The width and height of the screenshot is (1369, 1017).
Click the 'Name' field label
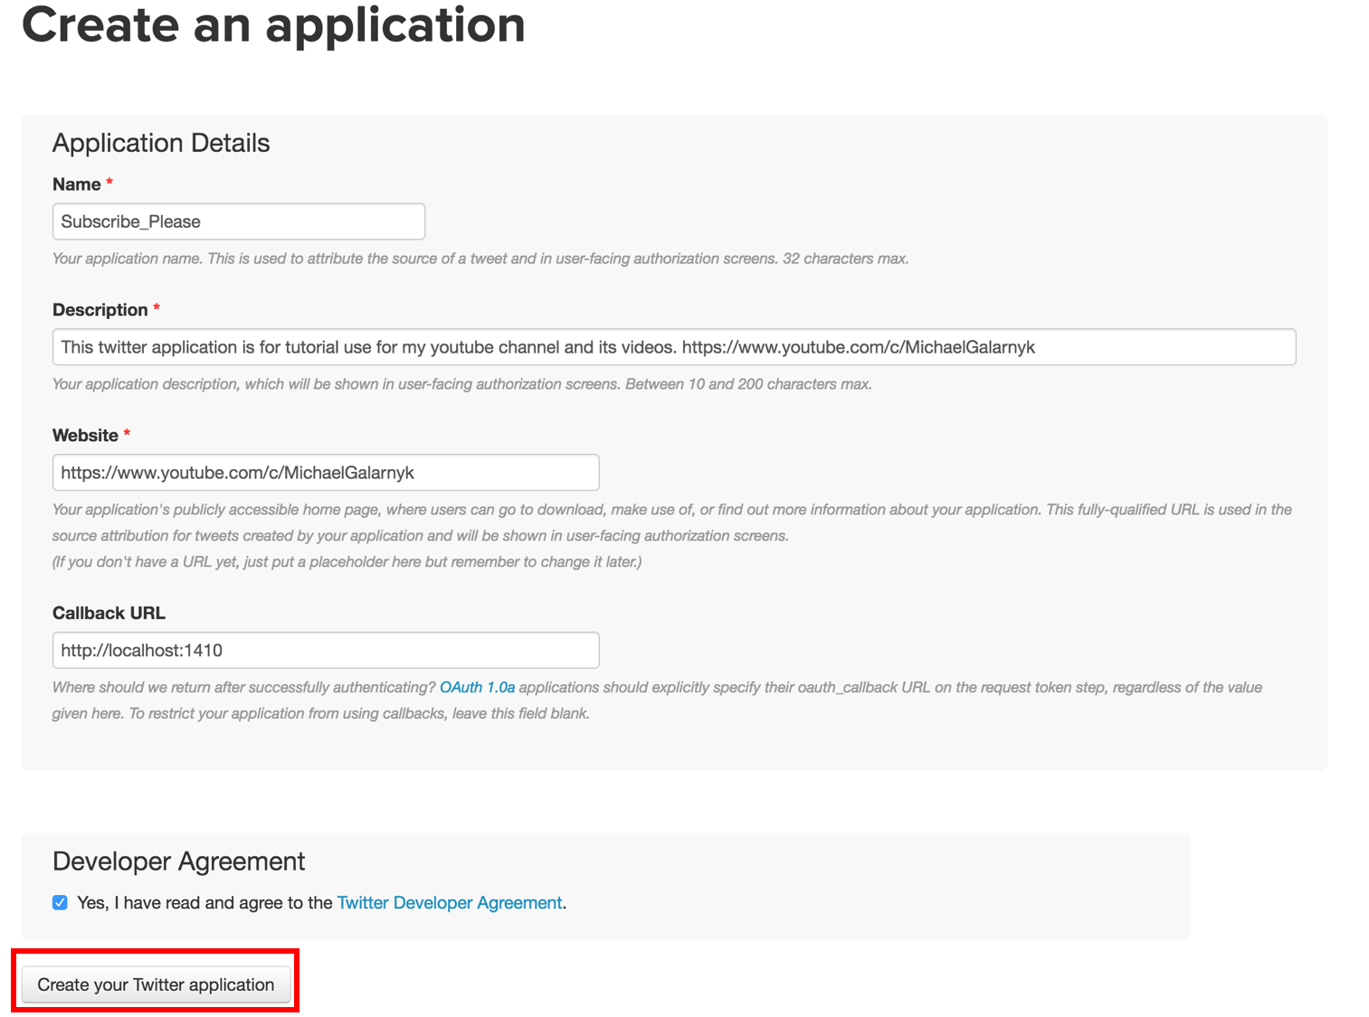77,184
